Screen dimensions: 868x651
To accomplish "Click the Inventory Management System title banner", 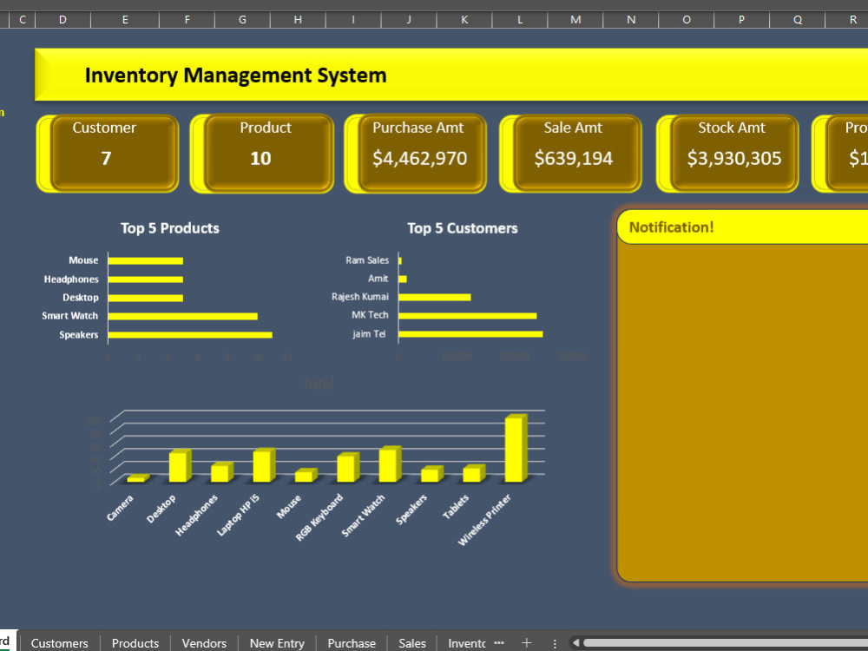I will [x=451, y=75].
